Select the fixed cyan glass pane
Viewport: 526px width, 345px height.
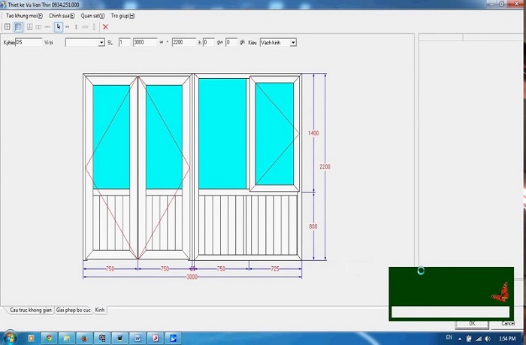(222, 134)
